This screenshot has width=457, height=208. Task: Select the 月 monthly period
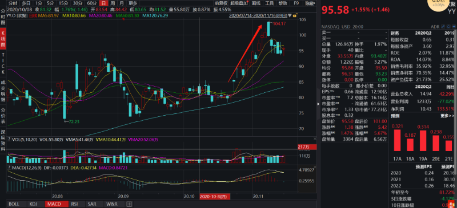121,3
